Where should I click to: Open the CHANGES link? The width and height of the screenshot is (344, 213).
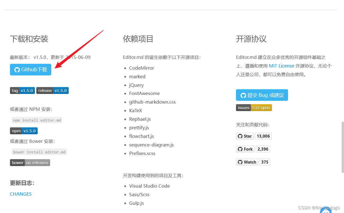click(x=21, y=194)
